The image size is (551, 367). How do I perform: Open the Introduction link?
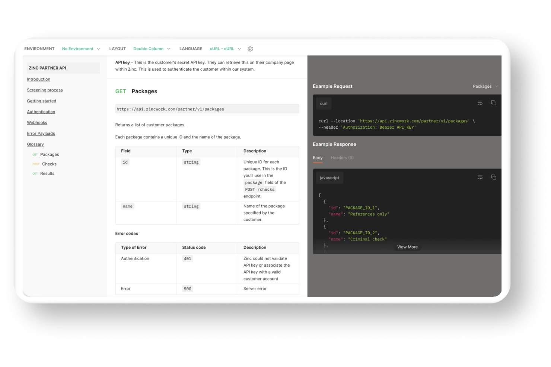38,79
